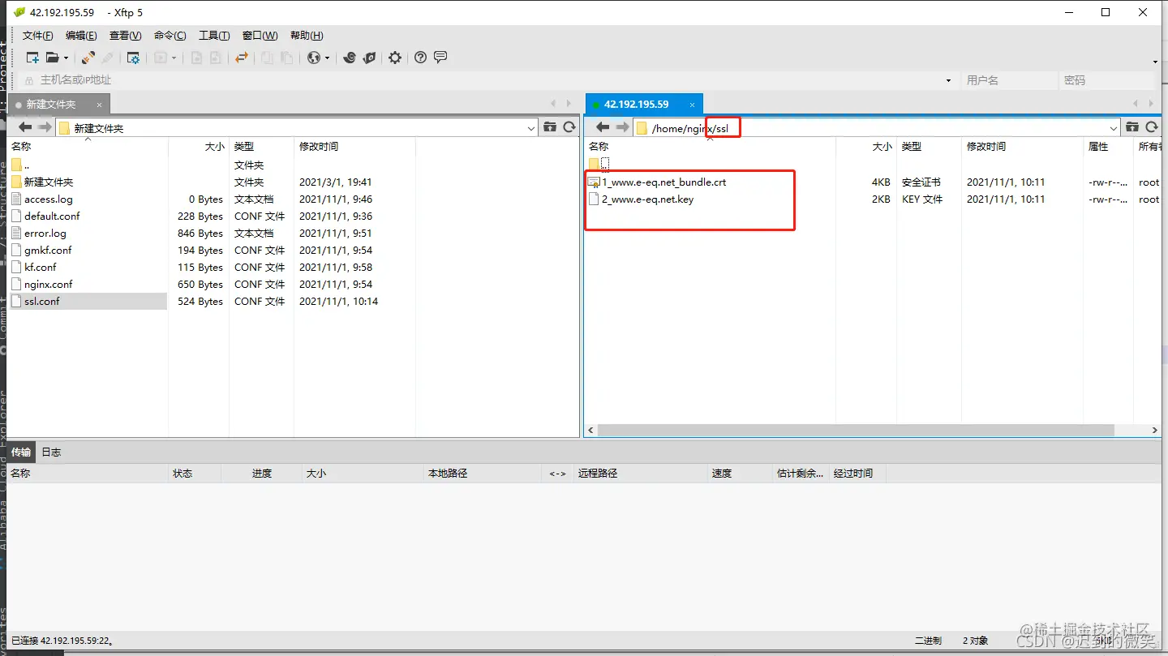The image size is (1168, 656).
Task: Click the Xftp leaf-book icon beside swirl
Action: tap(370, 58)
